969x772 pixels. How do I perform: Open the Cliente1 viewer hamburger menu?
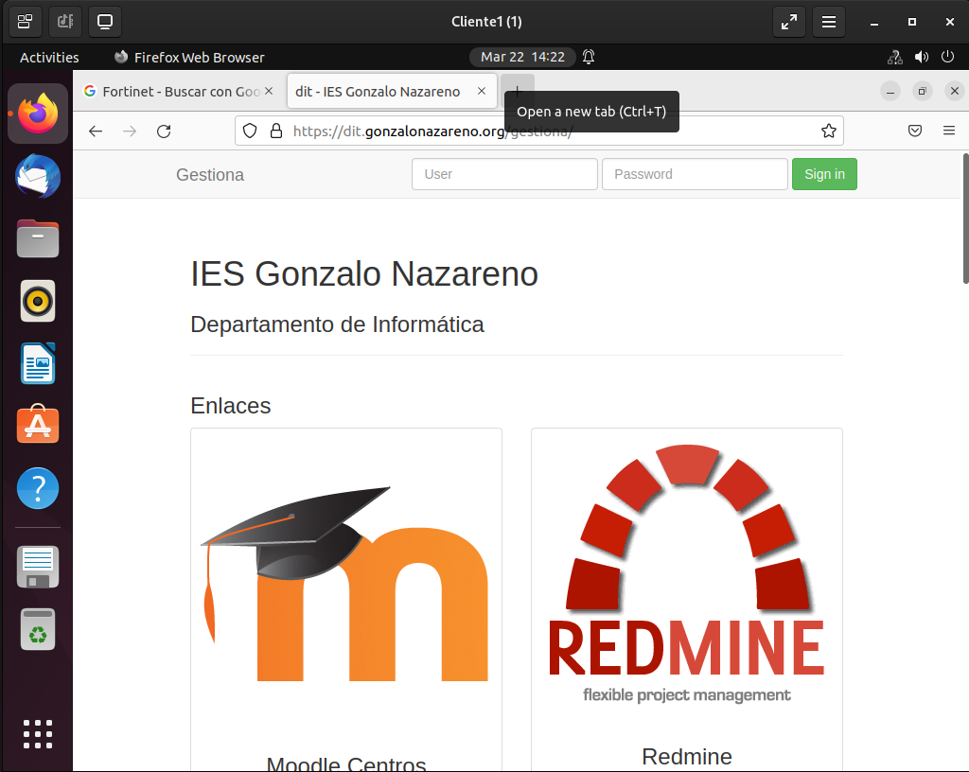pos(829,23)
